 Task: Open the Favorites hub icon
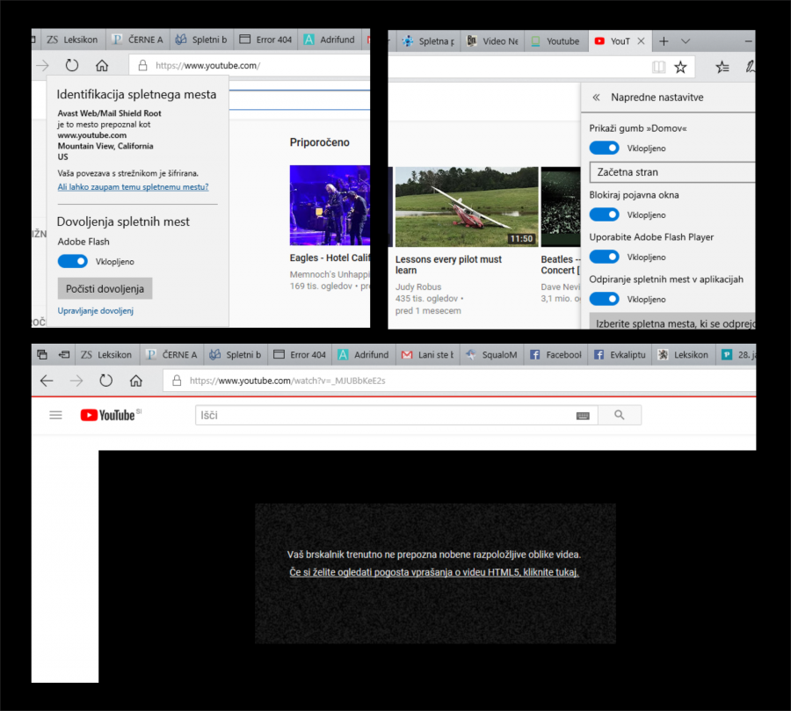[x=722, y=67]
